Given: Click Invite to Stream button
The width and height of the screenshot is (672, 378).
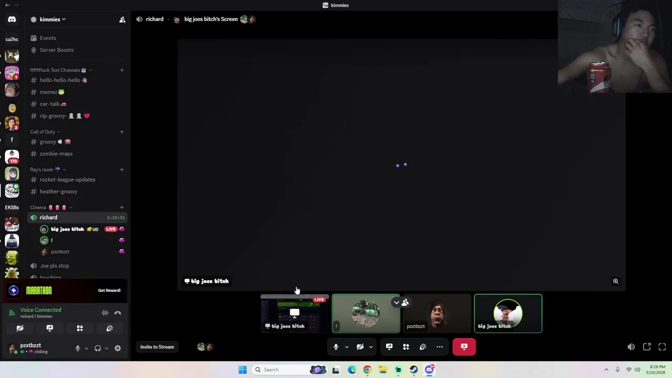Looking at the screenshot, I should 157,346.
